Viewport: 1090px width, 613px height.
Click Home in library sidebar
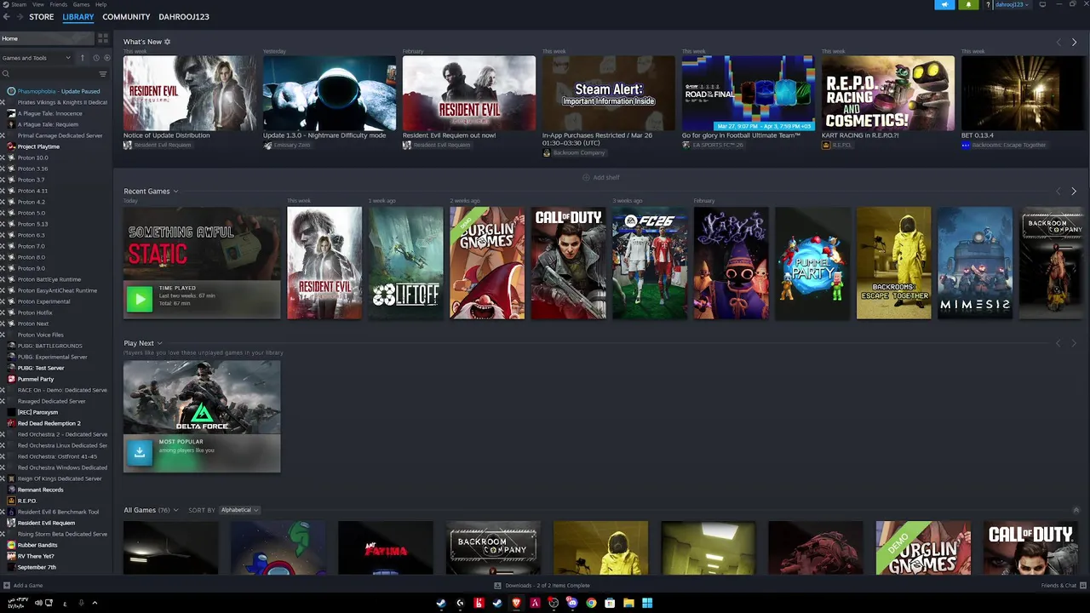(47, 38)
